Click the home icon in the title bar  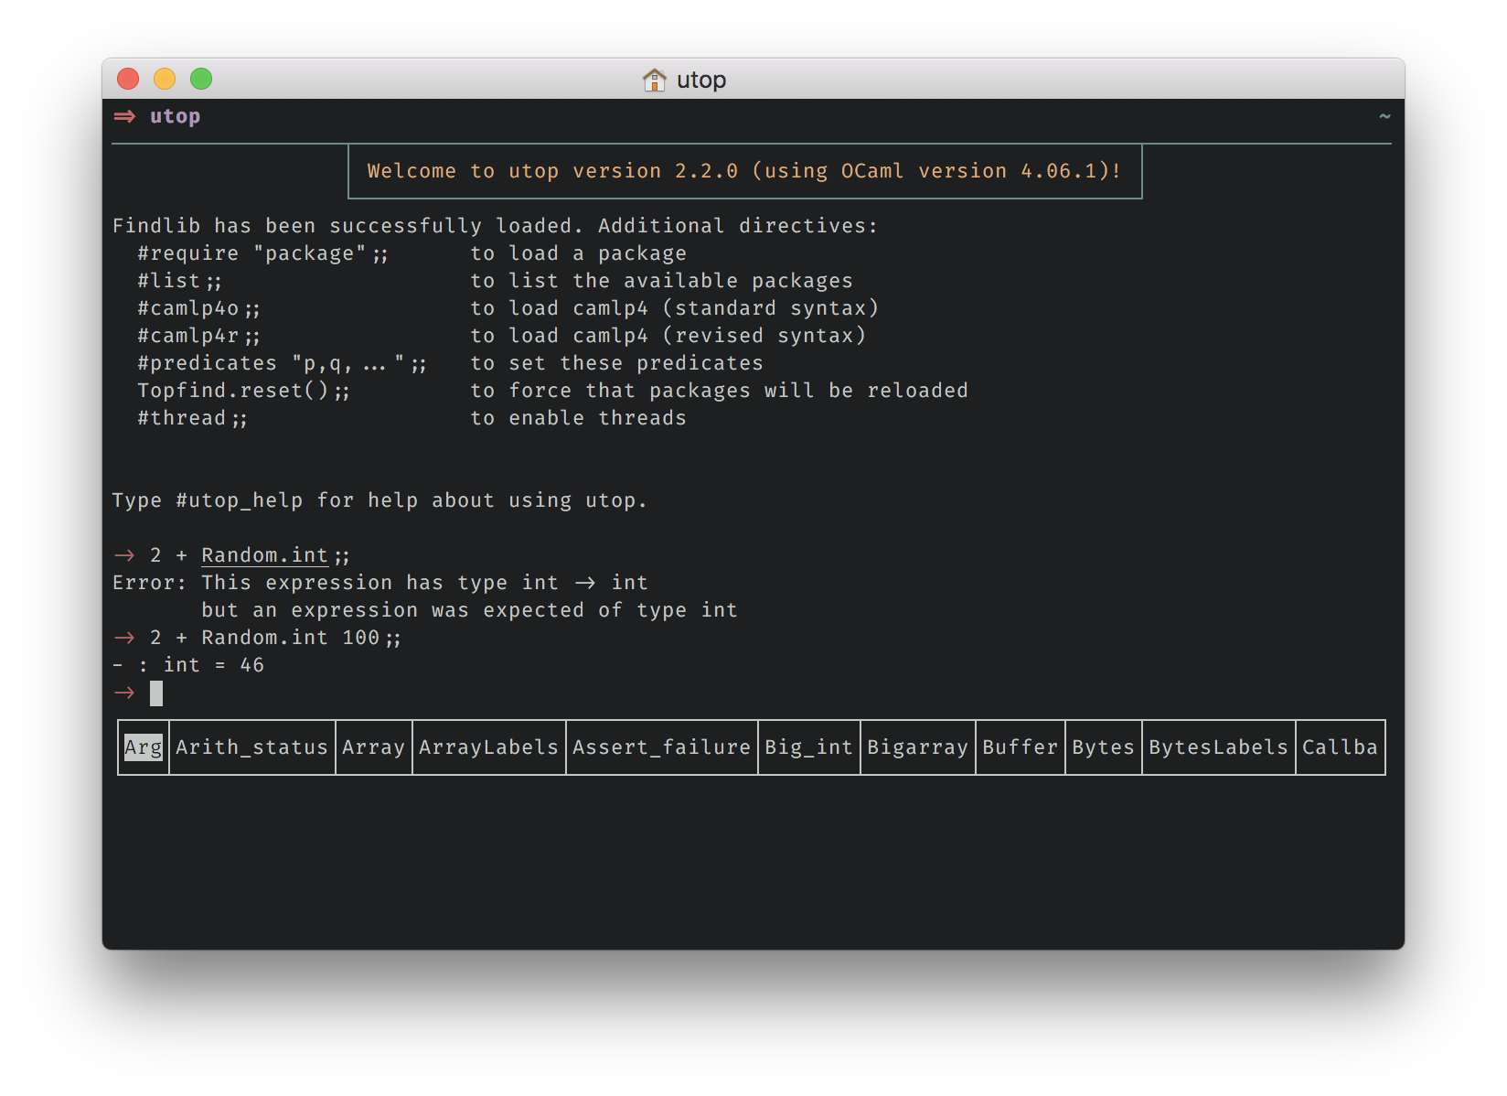click(655, 80)
